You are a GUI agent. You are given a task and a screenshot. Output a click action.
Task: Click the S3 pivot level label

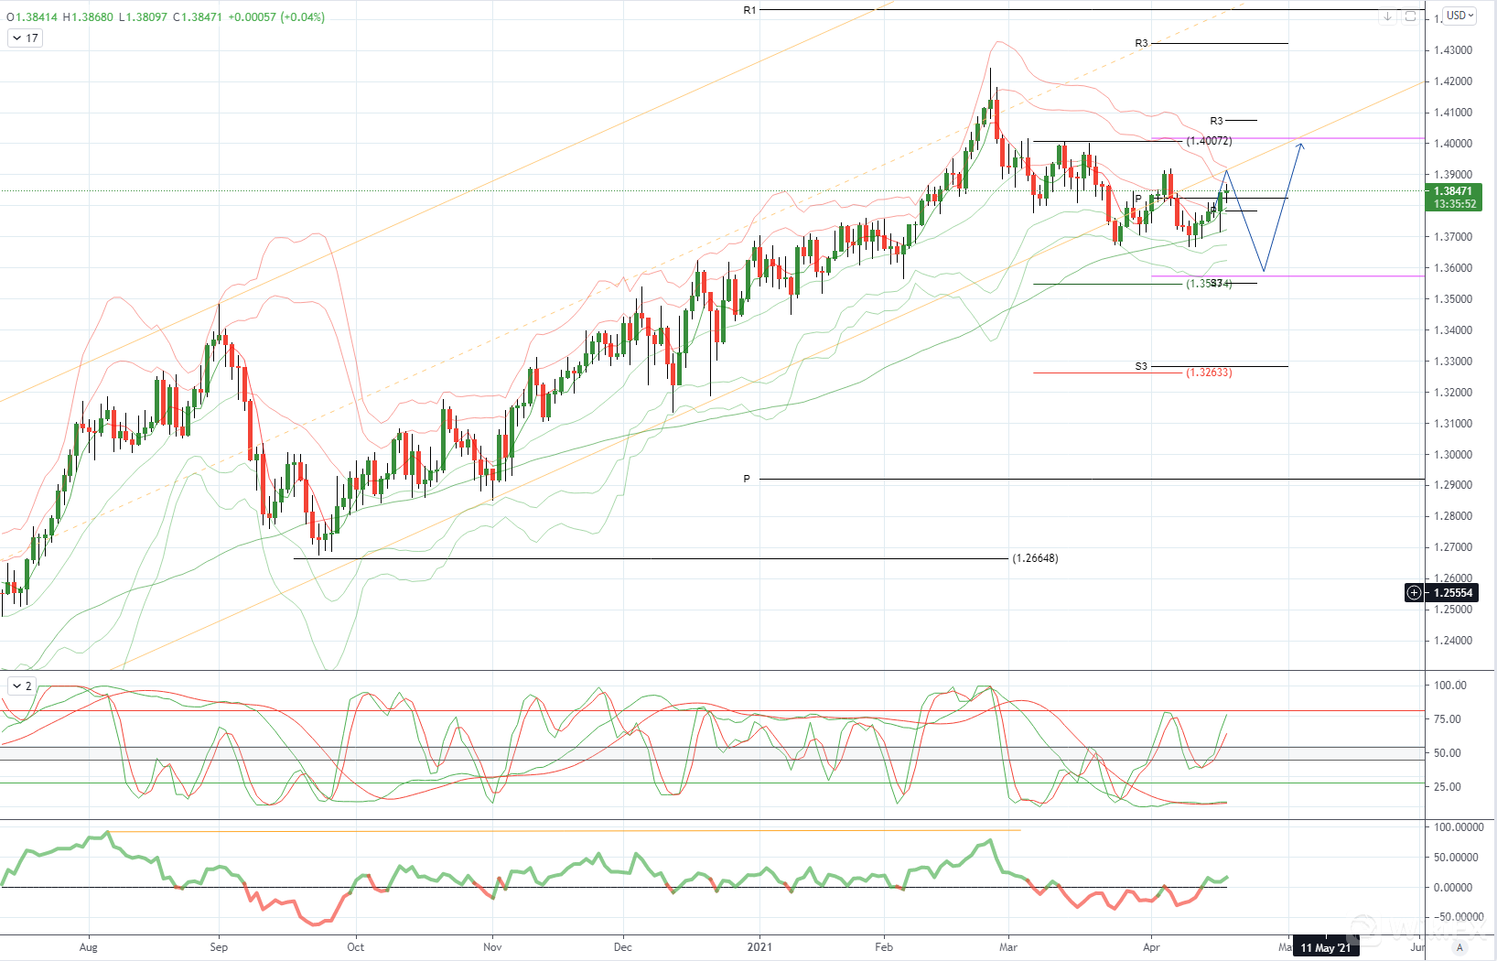(x=1141, y=366)
